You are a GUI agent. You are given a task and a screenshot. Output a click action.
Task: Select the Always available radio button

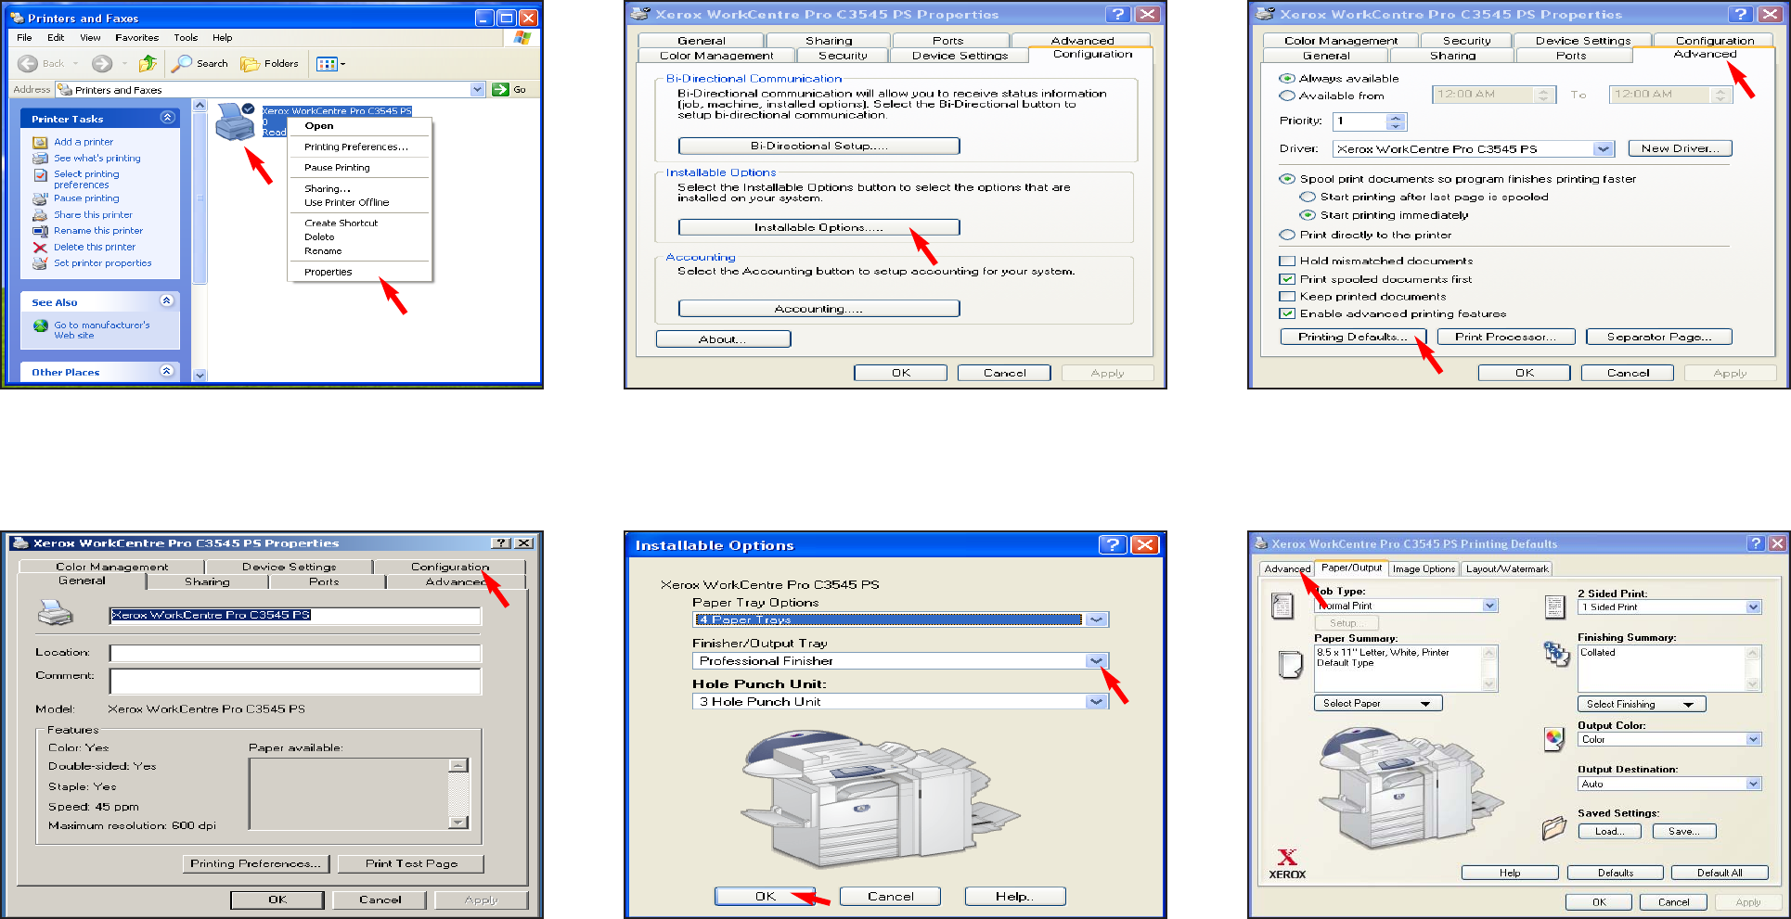[1287, 79]
